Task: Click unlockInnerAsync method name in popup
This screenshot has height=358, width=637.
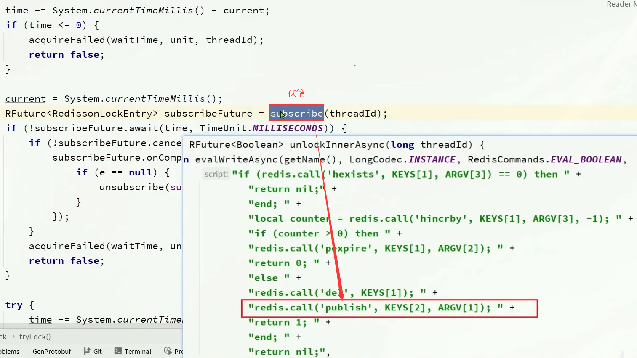Action: pos(337,145)
